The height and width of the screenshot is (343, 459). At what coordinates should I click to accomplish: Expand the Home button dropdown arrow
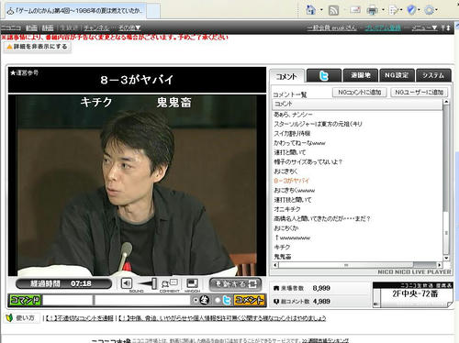(321, 10)
